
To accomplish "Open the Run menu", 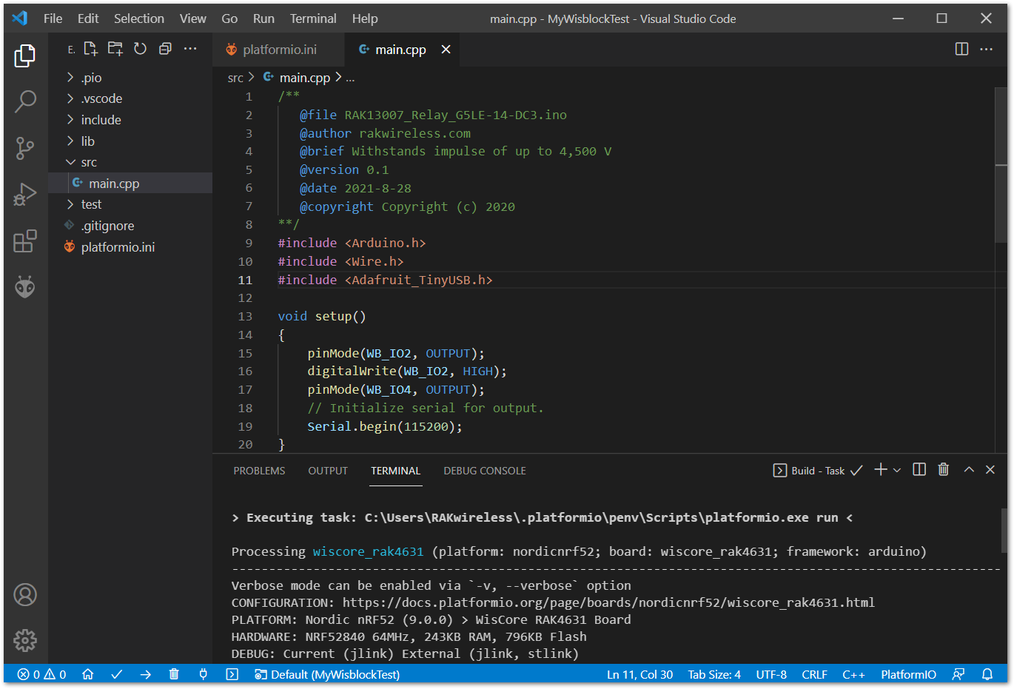I will pos(263,19).
